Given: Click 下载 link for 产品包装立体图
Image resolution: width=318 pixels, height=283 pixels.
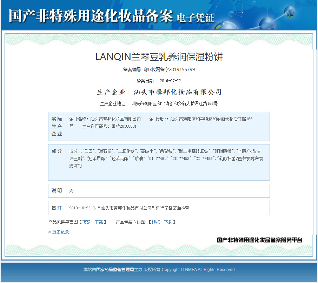Looking at the screenshot, I should [x=168, y=222].
